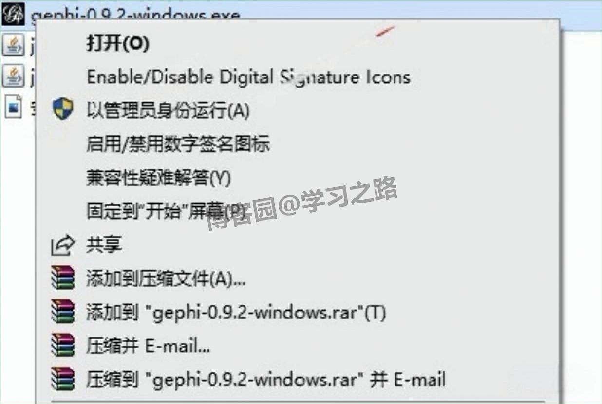The width and height of the screenshot is (602, 404).
Task: Click the administrator shield icon
Action: pyautogui.click(x=63, y=109)
